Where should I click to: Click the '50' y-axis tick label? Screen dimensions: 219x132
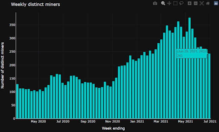pos(13,105)
